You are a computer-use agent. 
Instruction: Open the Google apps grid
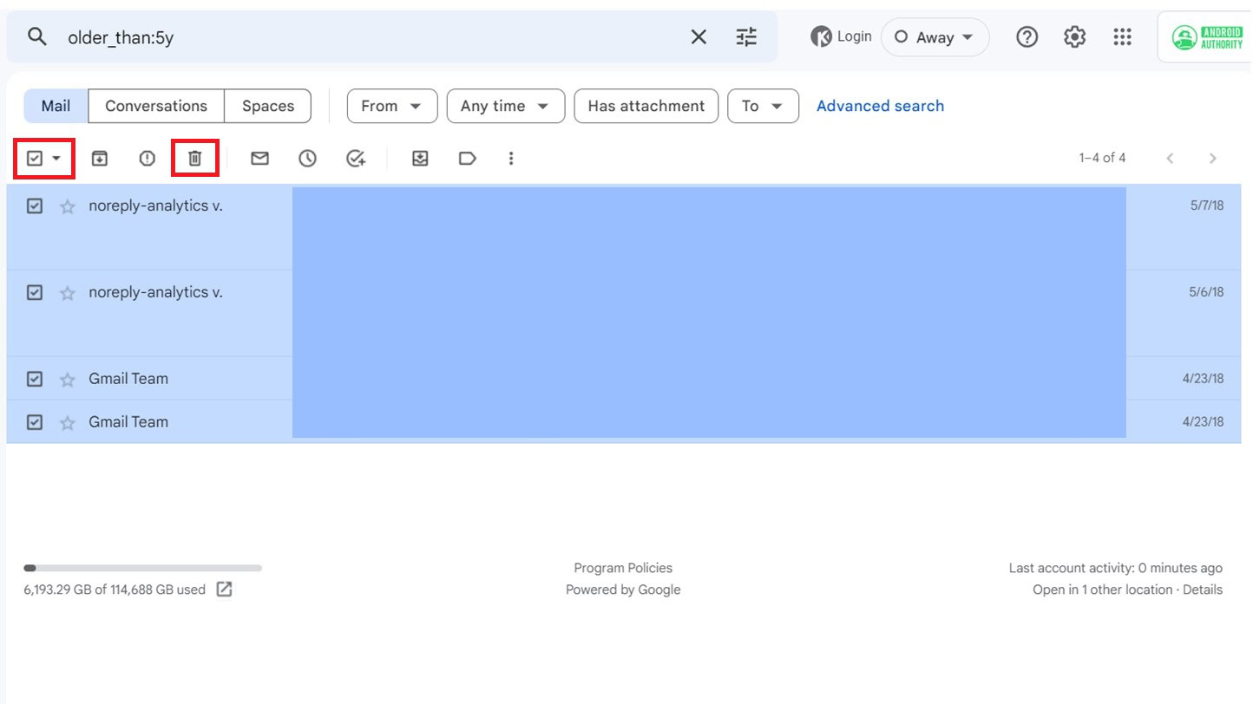pyautogui.click(x=1122, y=36)
